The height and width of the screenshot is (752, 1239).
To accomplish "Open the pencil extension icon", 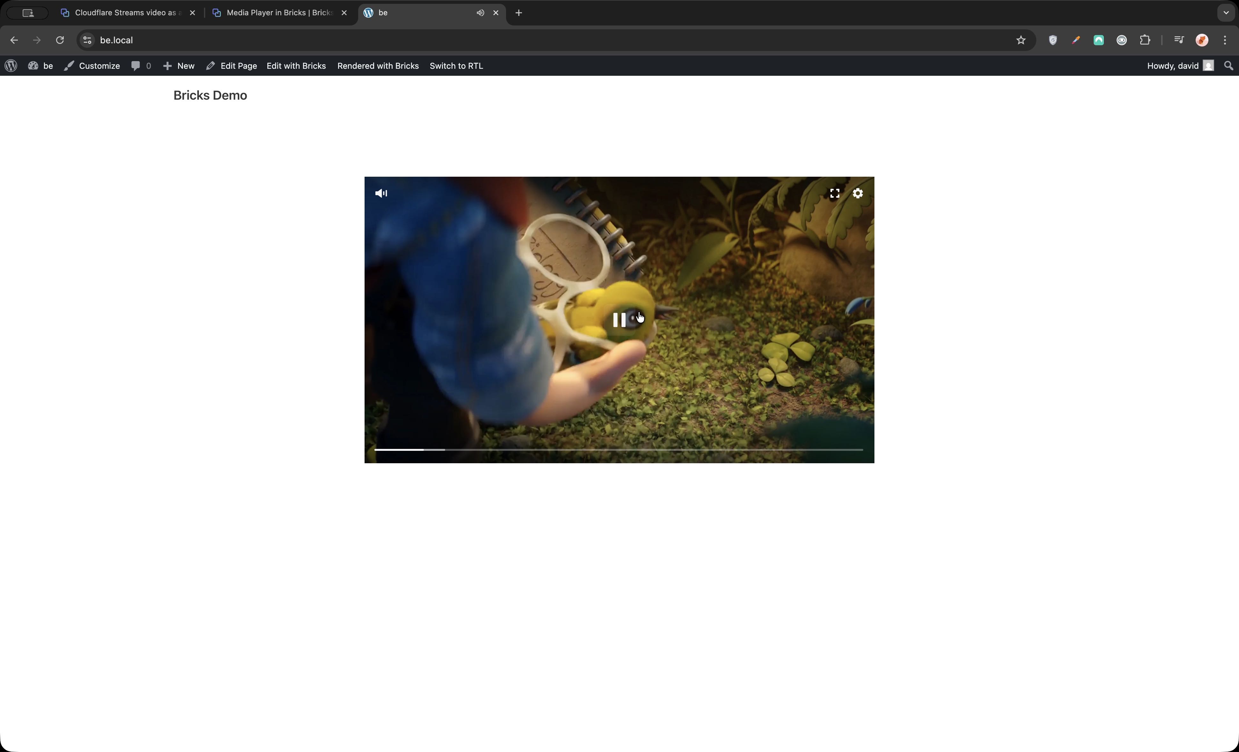I will coord(1076,40).
